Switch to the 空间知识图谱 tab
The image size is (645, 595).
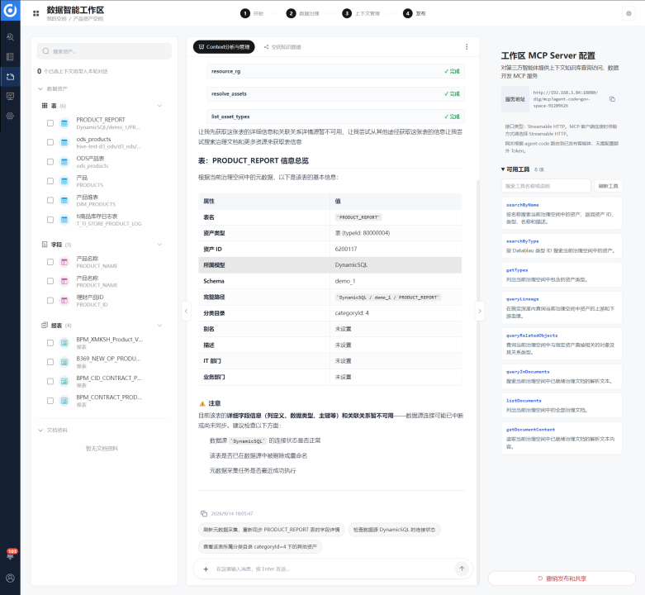pyautogui.click(x=282, y=47)
